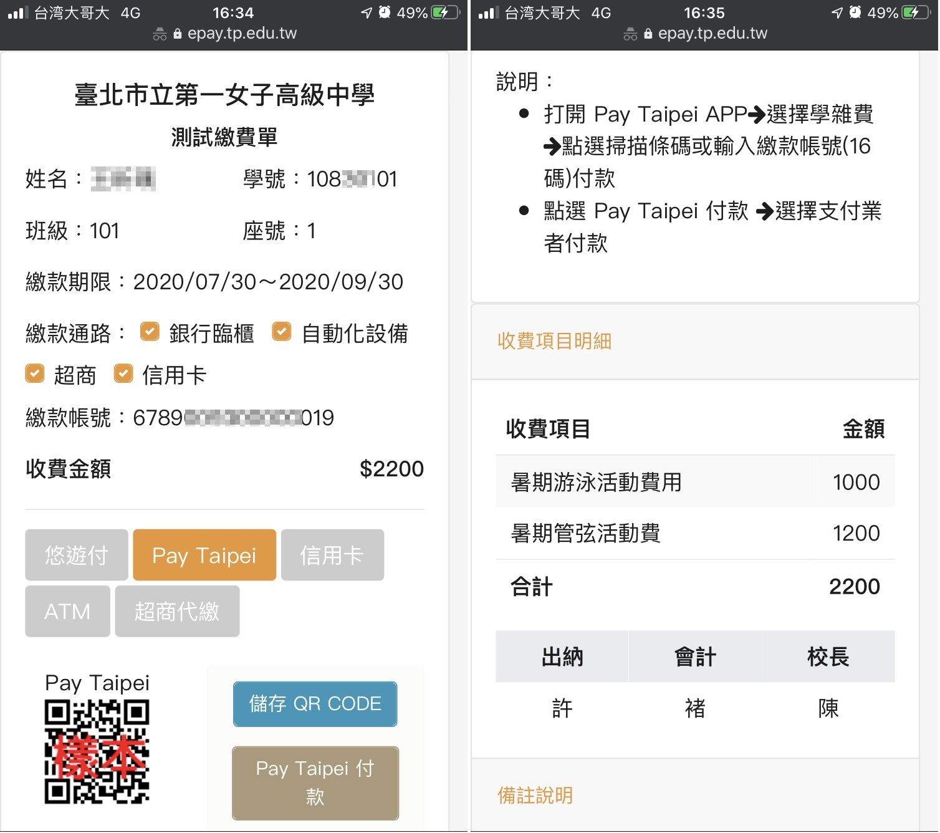940x833 pixels.
Task: Tap the 金額 column header
Action: [863, 429]
